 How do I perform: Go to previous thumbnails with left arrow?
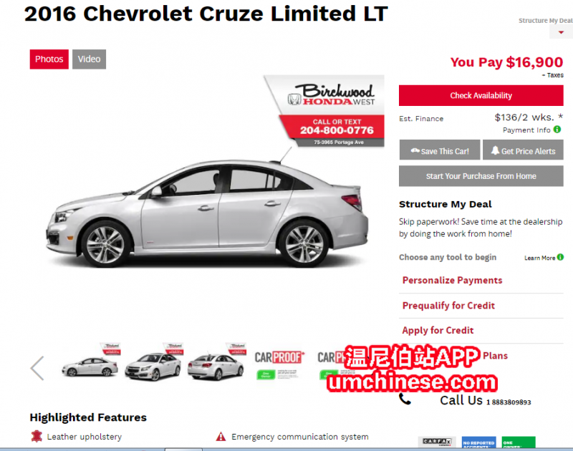click(37, 368)
